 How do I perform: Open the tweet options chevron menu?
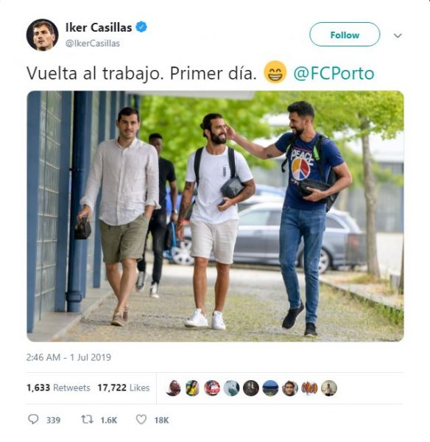[398, 35]
